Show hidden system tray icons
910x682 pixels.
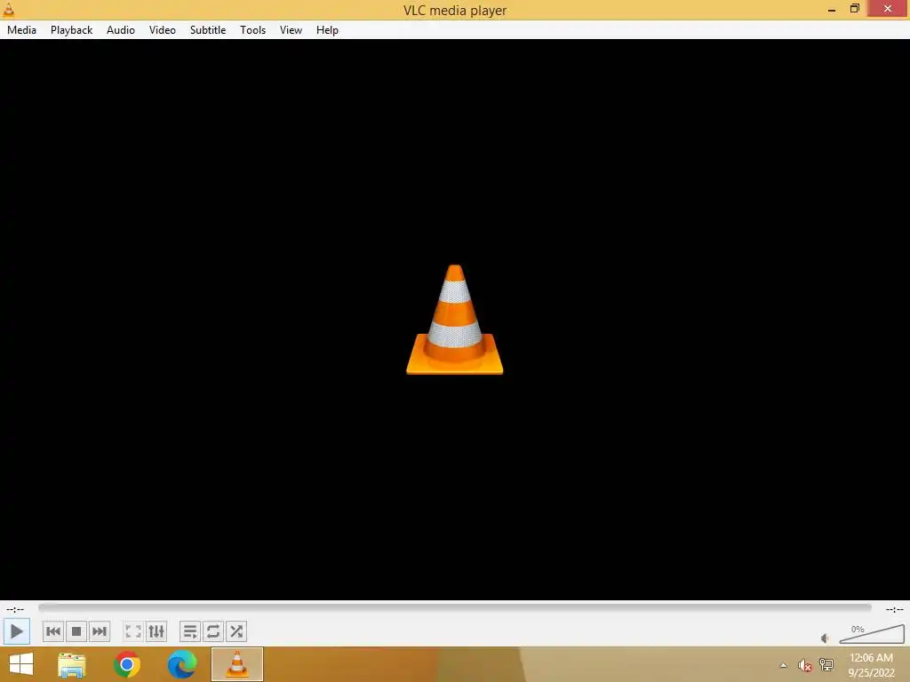coord(784,665)
